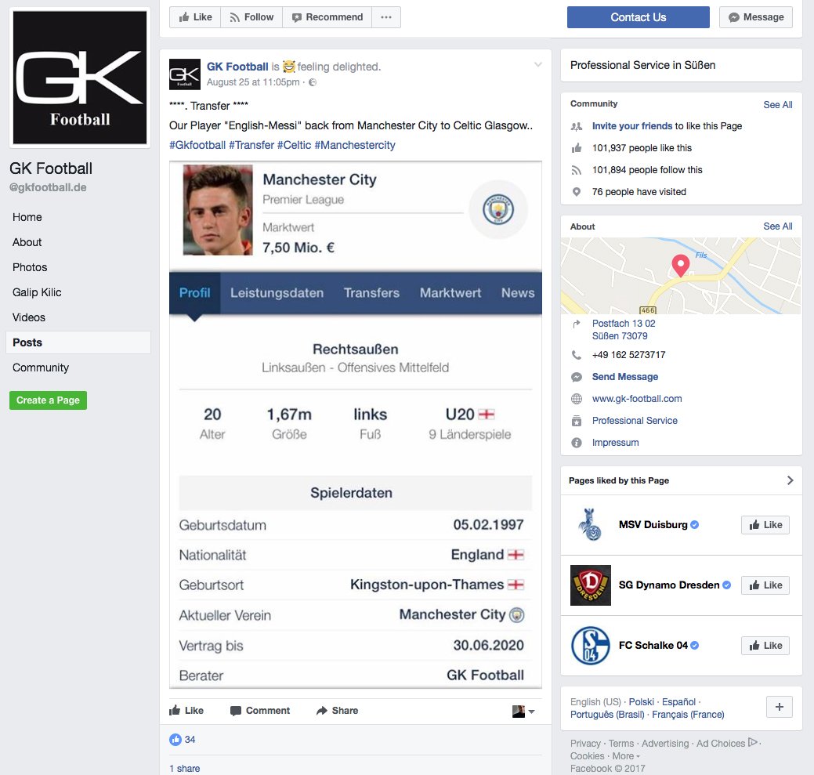Share the transfer post
The width and height of the screenshot is (814, 775).
(338, 710)
